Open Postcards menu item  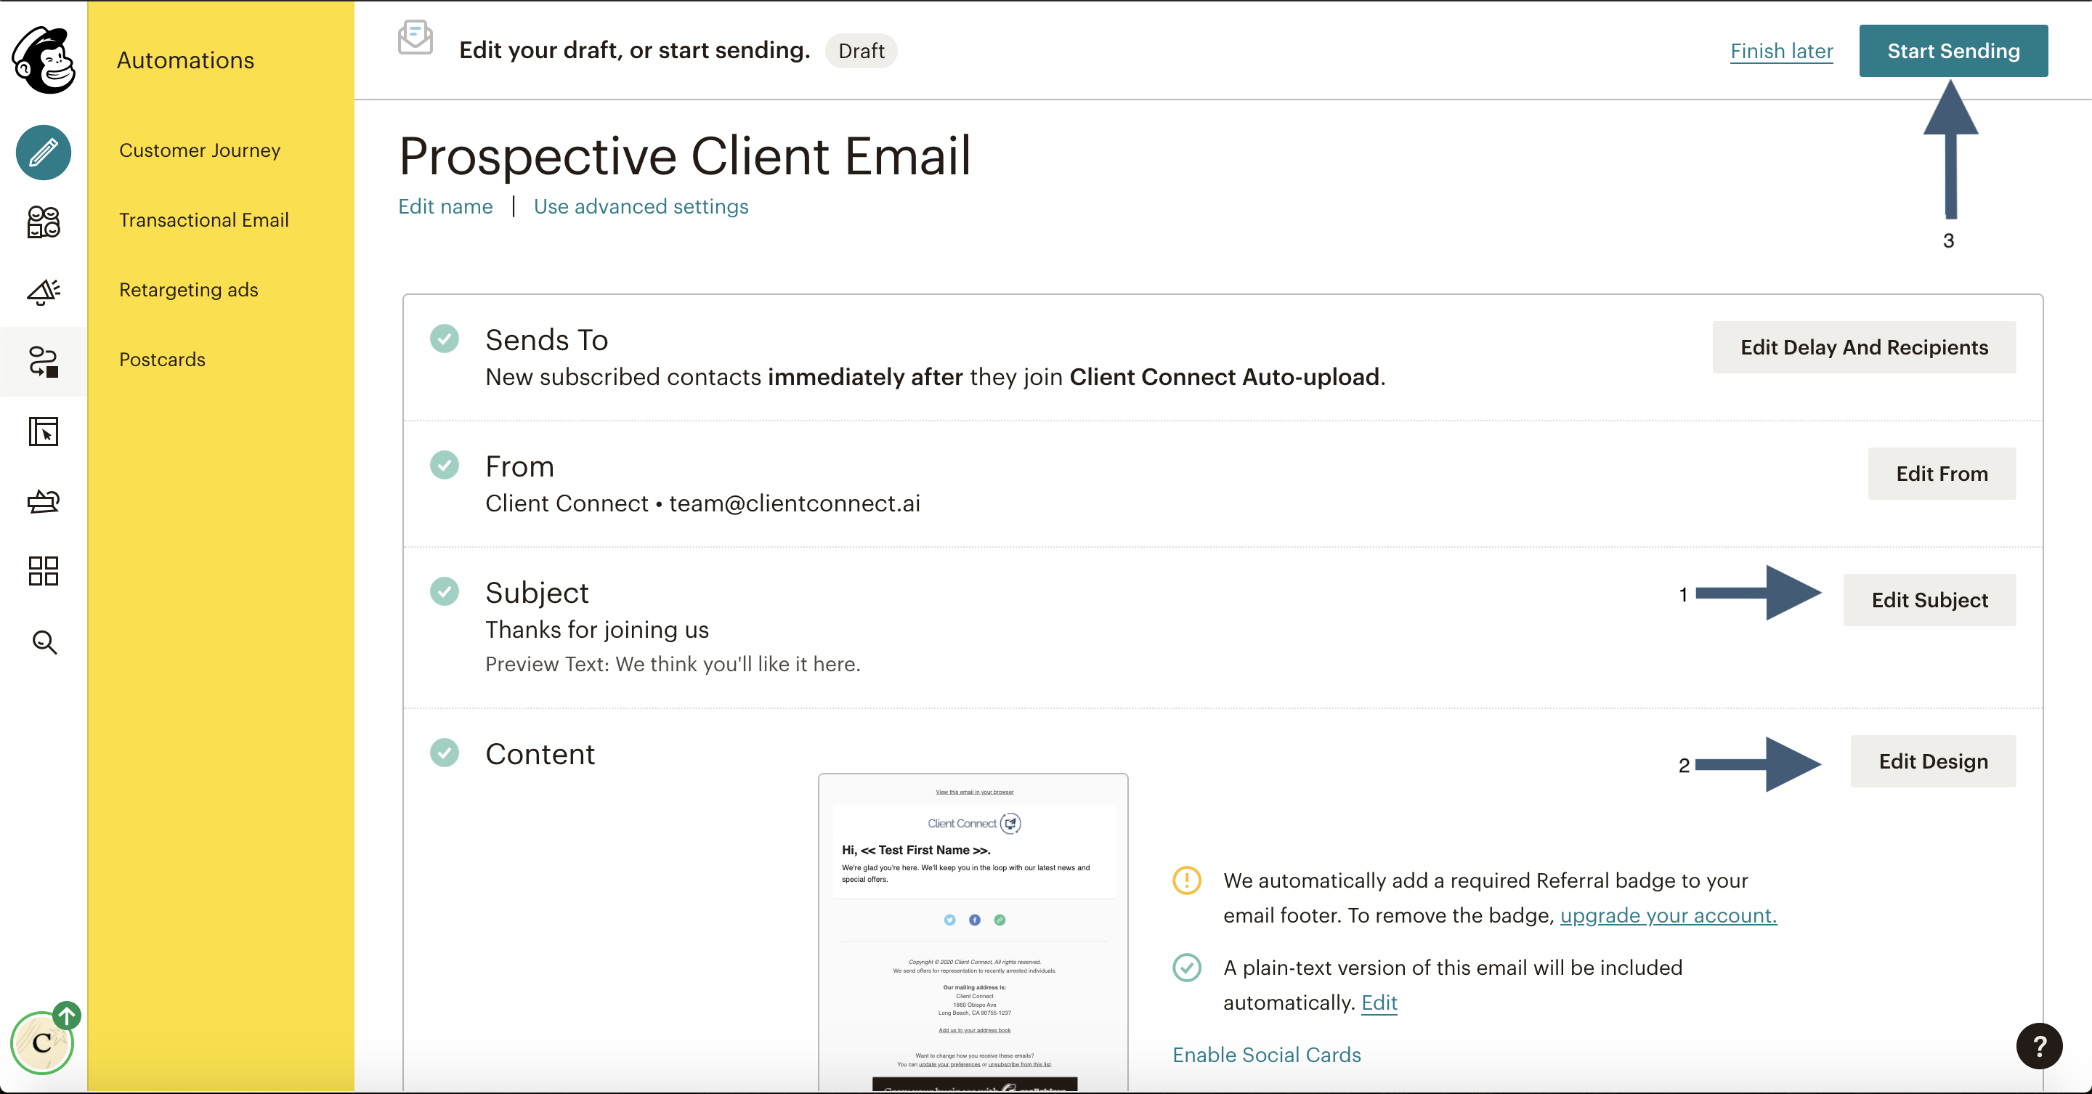pos(163,360)
